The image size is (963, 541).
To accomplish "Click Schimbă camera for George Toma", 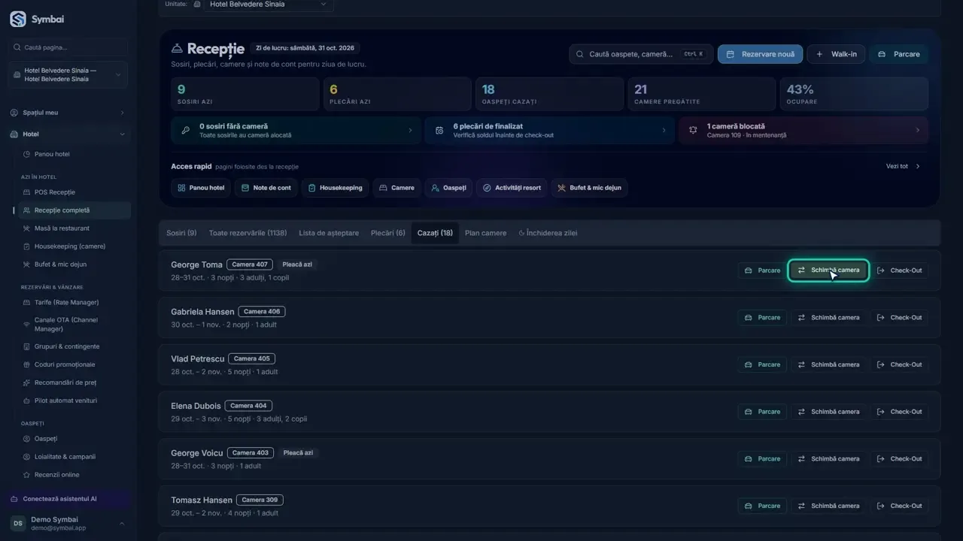I will (828, 270).
